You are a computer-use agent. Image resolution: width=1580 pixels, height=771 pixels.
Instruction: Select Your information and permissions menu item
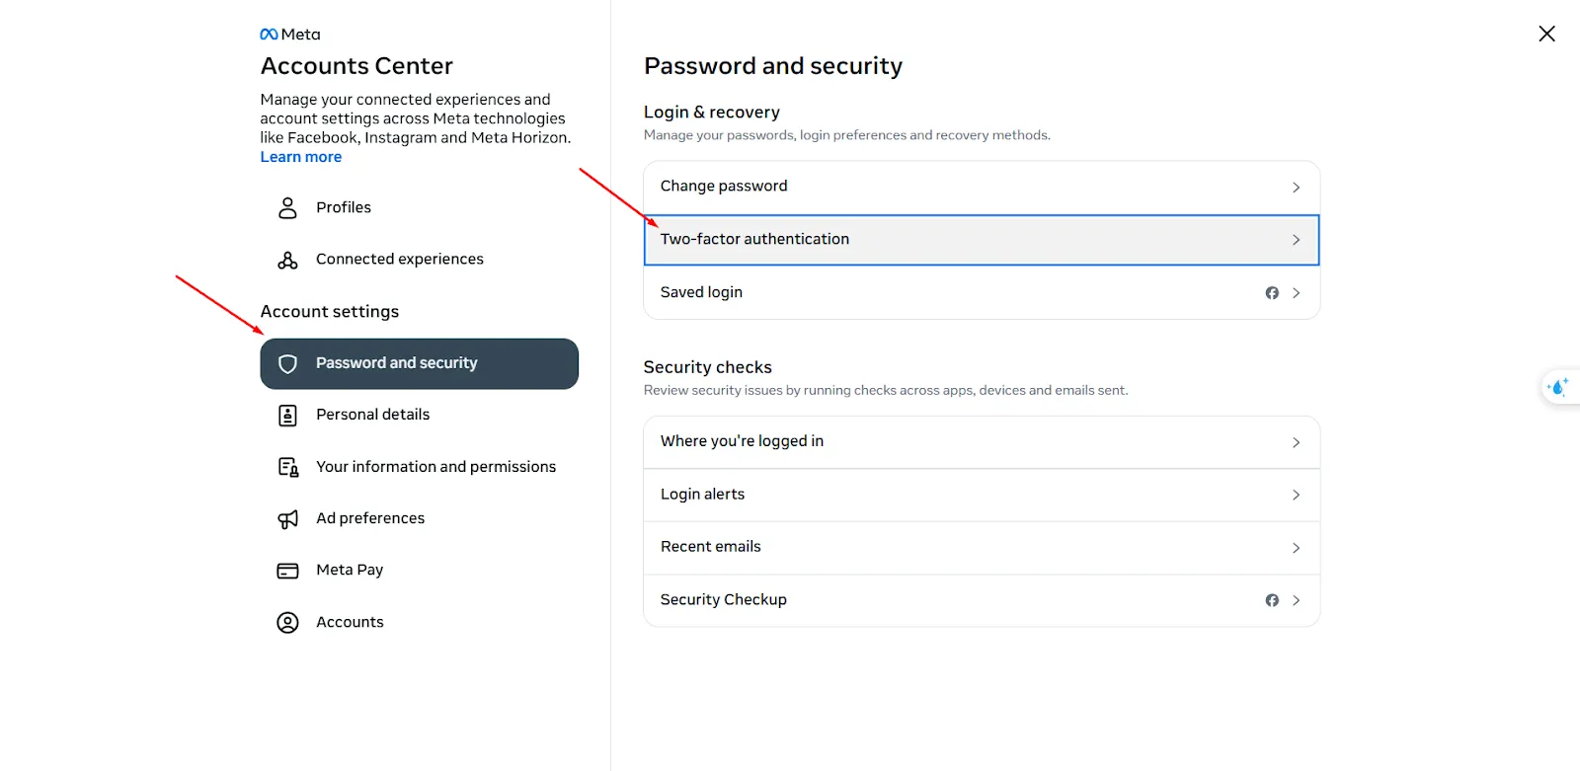pos(435,467)
